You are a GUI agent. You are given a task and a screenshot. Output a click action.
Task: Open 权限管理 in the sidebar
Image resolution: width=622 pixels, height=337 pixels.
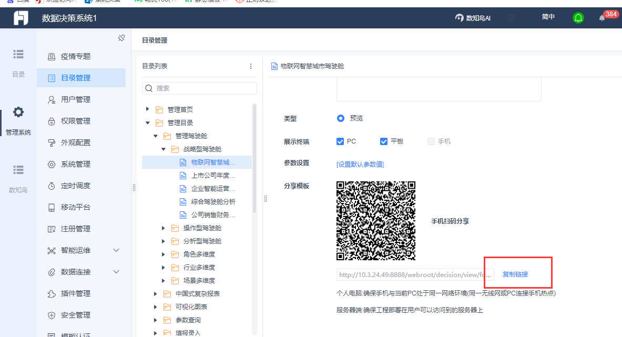[x=81, y=121]
